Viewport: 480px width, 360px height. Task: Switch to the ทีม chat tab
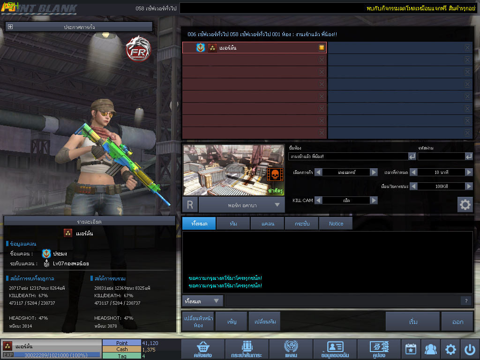233,224
